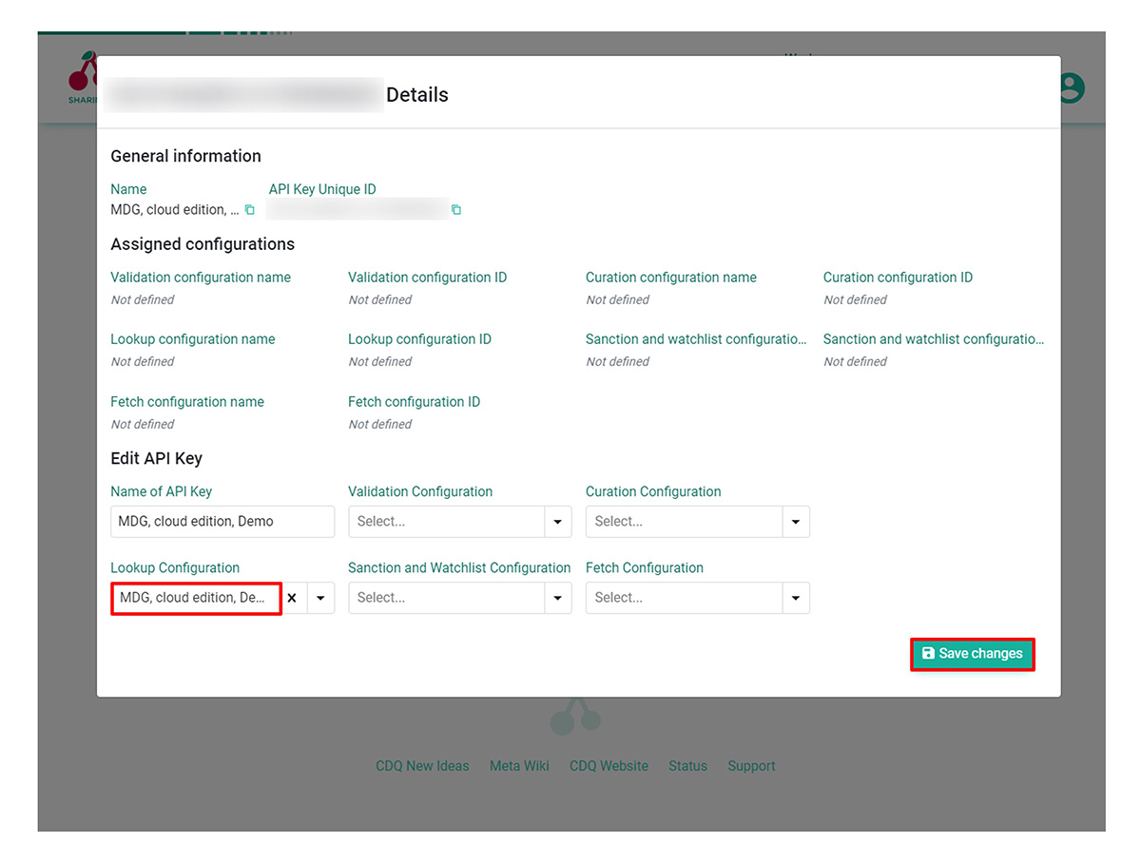Click the Name of API Key field

[x=222, y=522]
